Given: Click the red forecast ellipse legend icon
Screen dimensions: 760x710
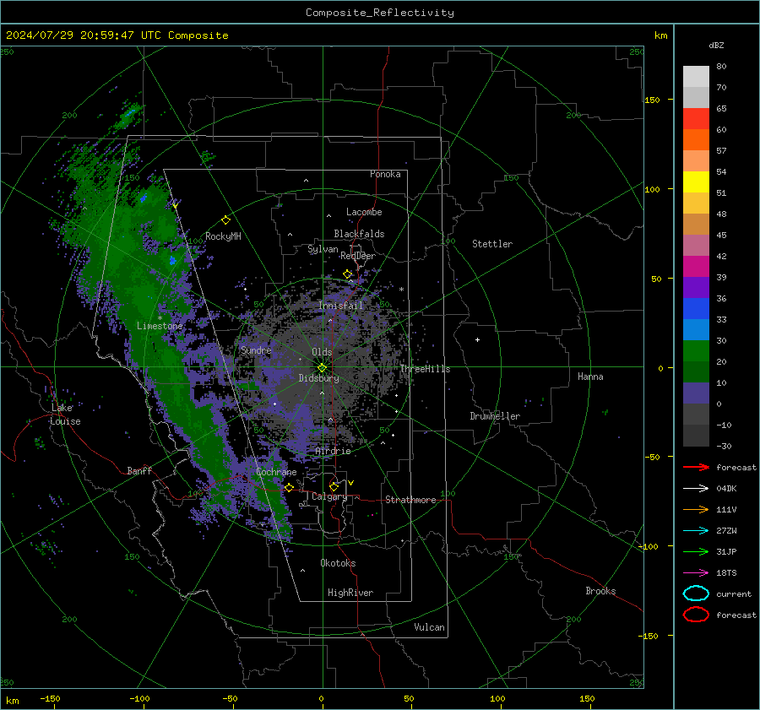Looking at the screenshot, I should [696, 615].
